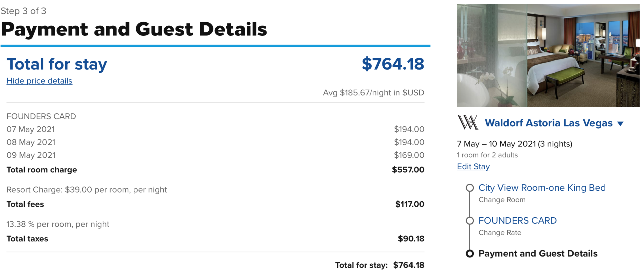The height and width of the screenshot is (270, 643).
Task: Click Change Room
Action: tap(502, 200)
